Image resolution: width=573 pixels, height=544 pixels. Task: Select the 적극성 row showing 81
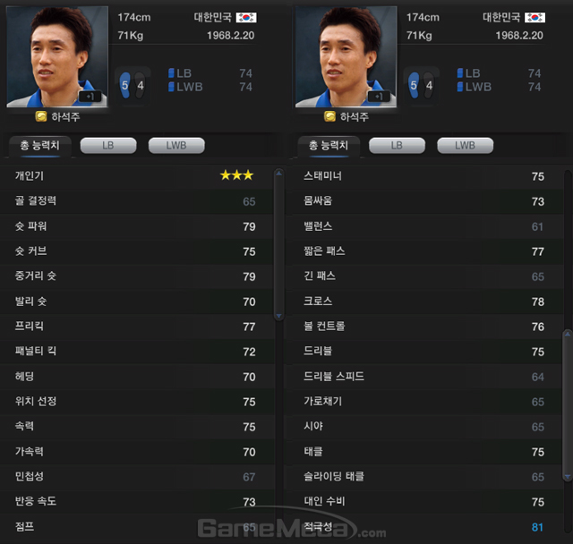coord(423,527)
